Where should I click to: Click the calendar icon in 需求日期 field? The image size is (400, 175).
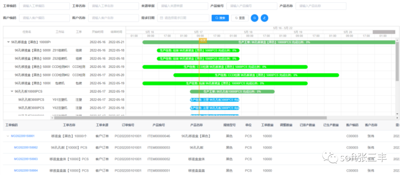coord(161,18)
